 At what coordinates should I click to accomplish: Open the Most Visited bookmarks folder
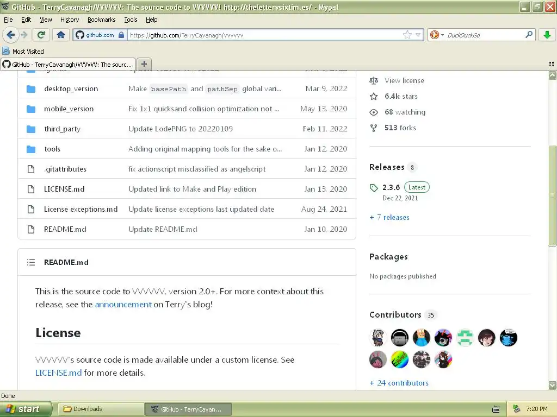[23, 52]
